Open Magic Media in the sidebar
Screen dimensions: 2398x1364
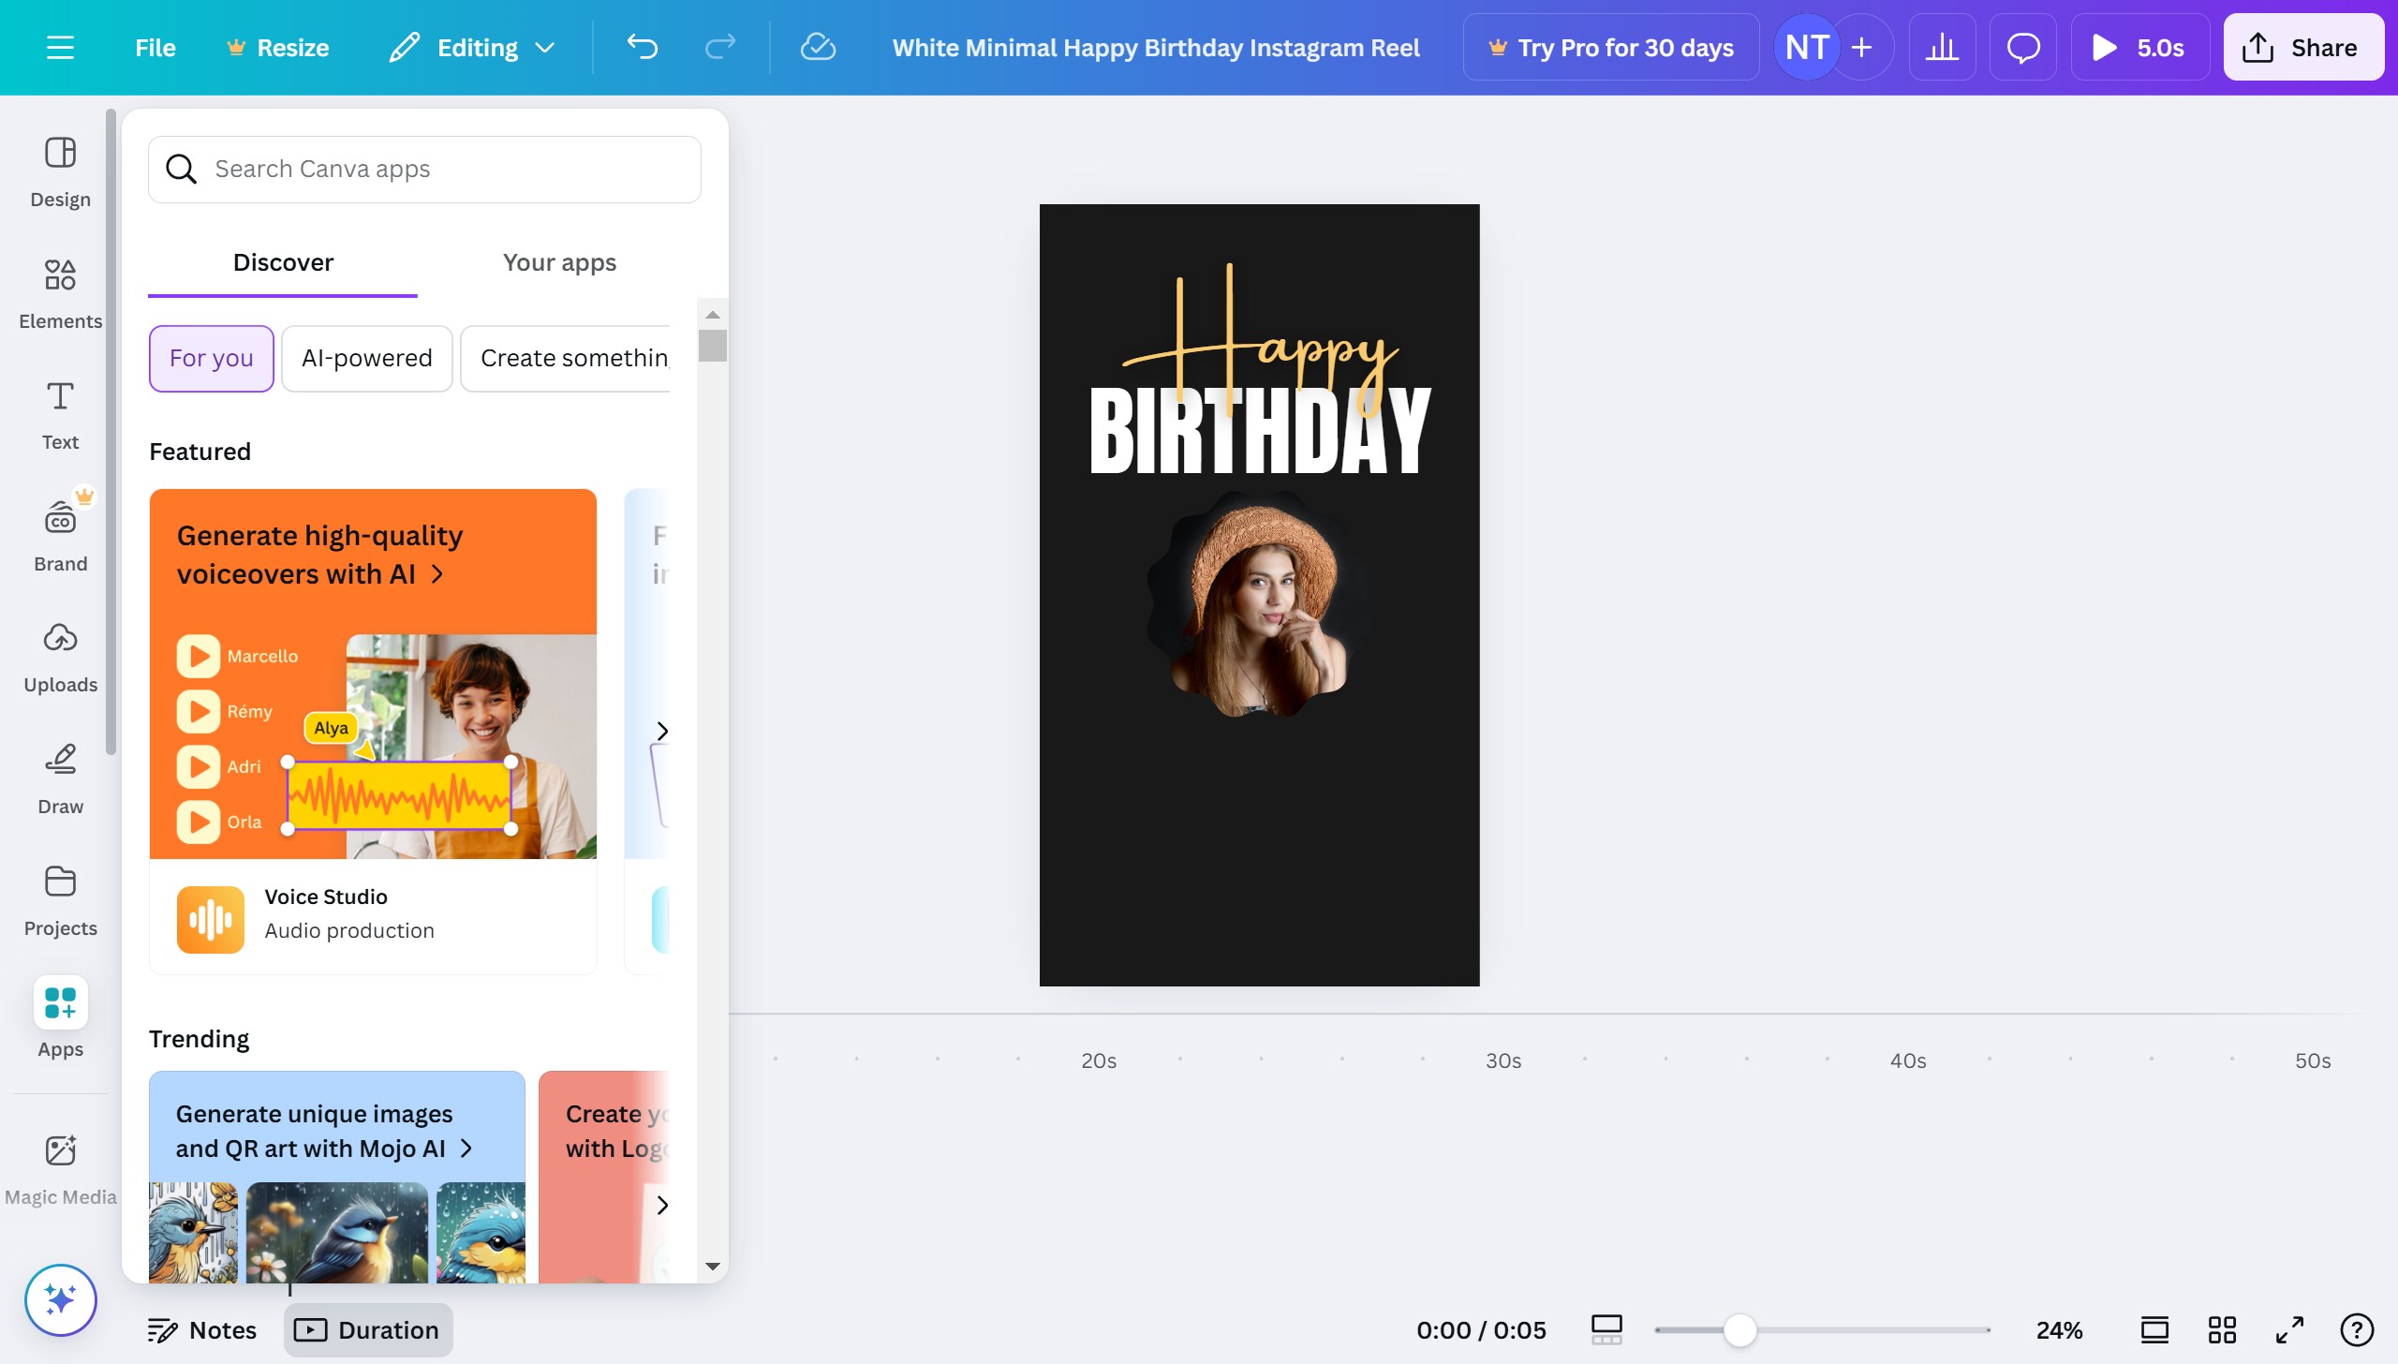(x=60, y=1164)
